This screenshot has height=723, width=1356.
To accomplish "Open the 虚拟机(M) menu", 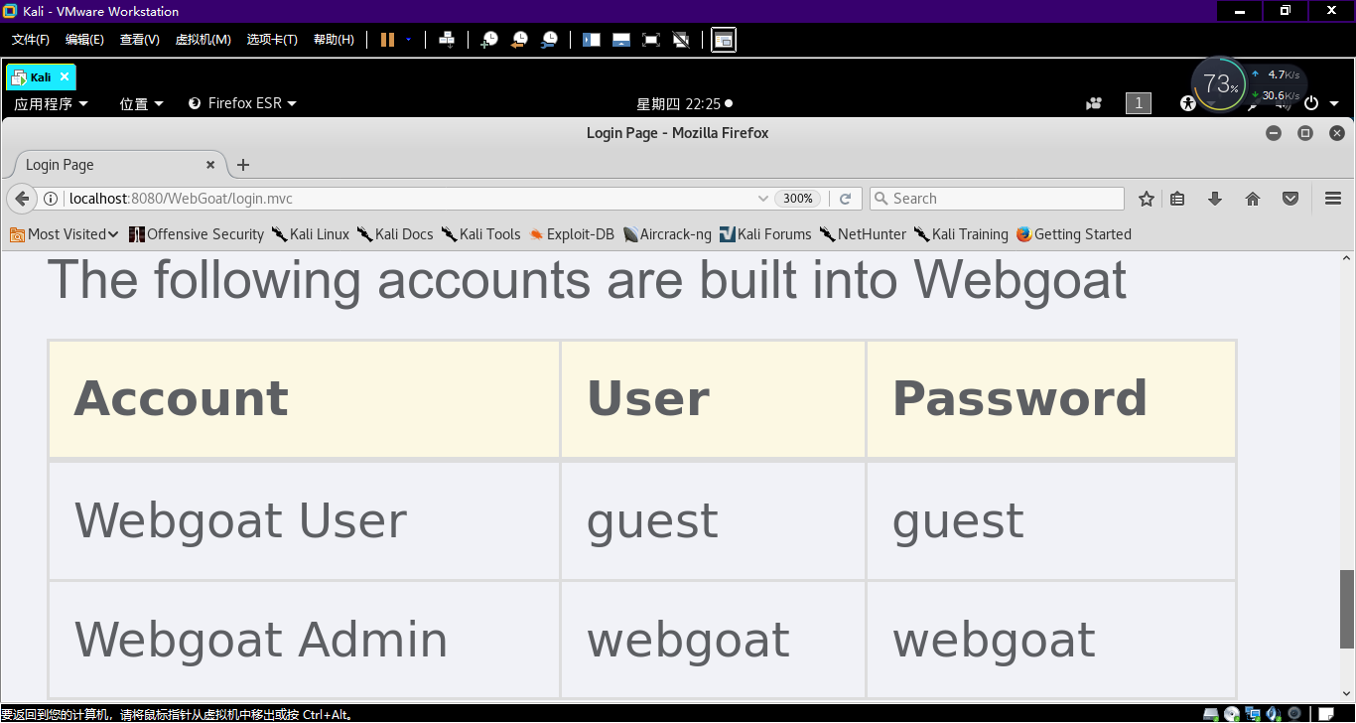I will pos(203,40).
